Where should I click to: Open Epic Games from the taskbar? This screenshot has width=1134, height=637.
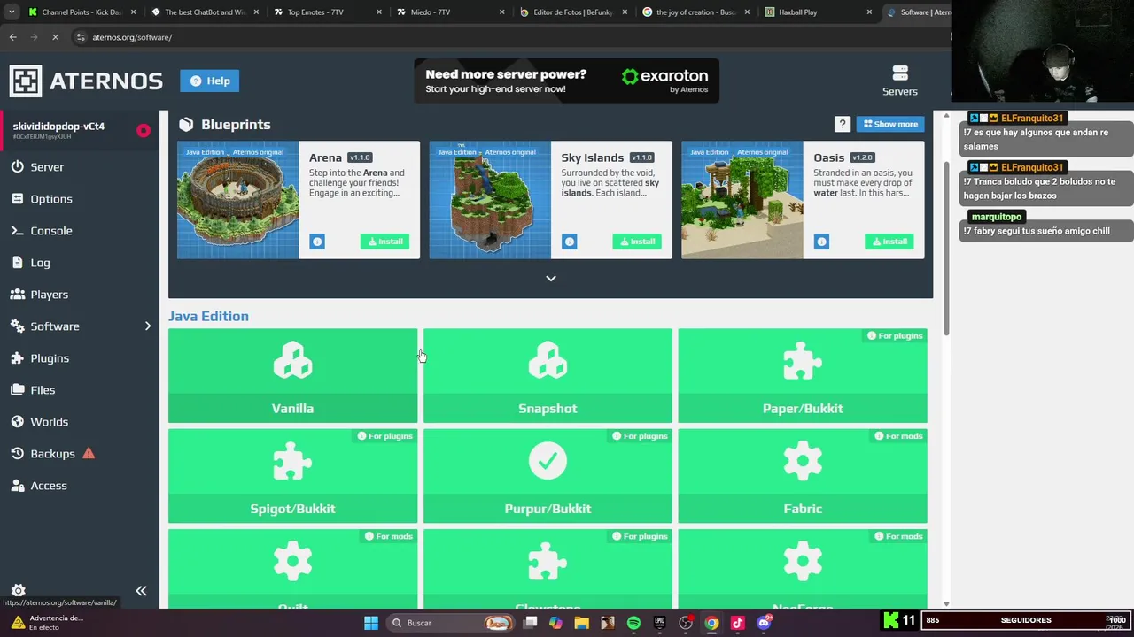tap(659, 623)
